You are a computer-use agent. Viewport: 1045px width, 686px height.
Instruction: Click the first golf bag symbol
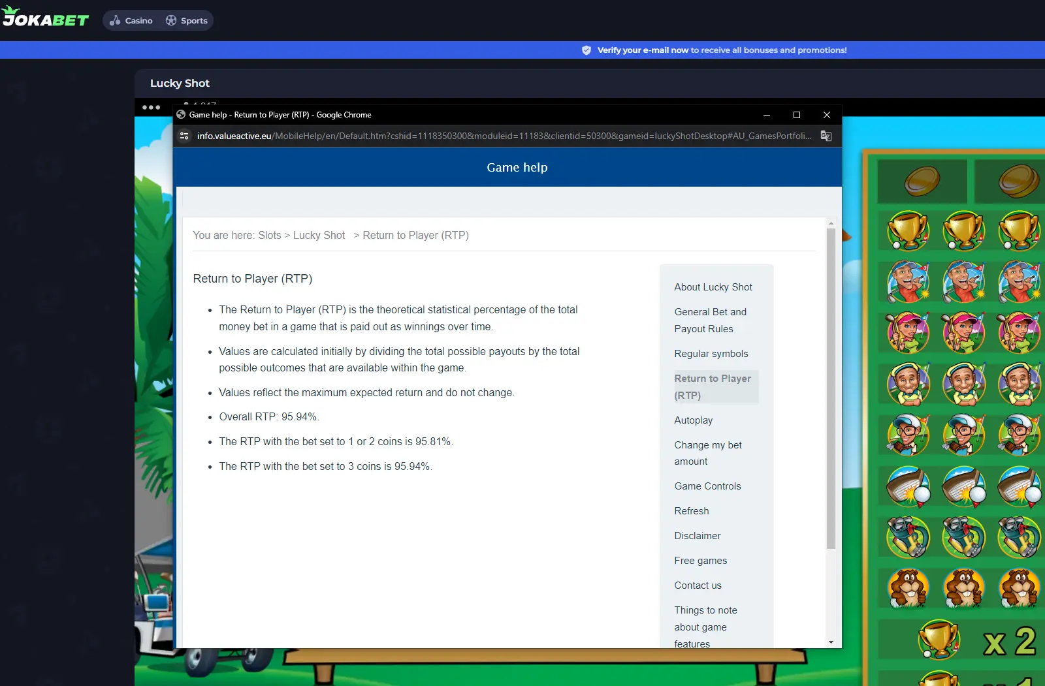(x=908, y=537)
